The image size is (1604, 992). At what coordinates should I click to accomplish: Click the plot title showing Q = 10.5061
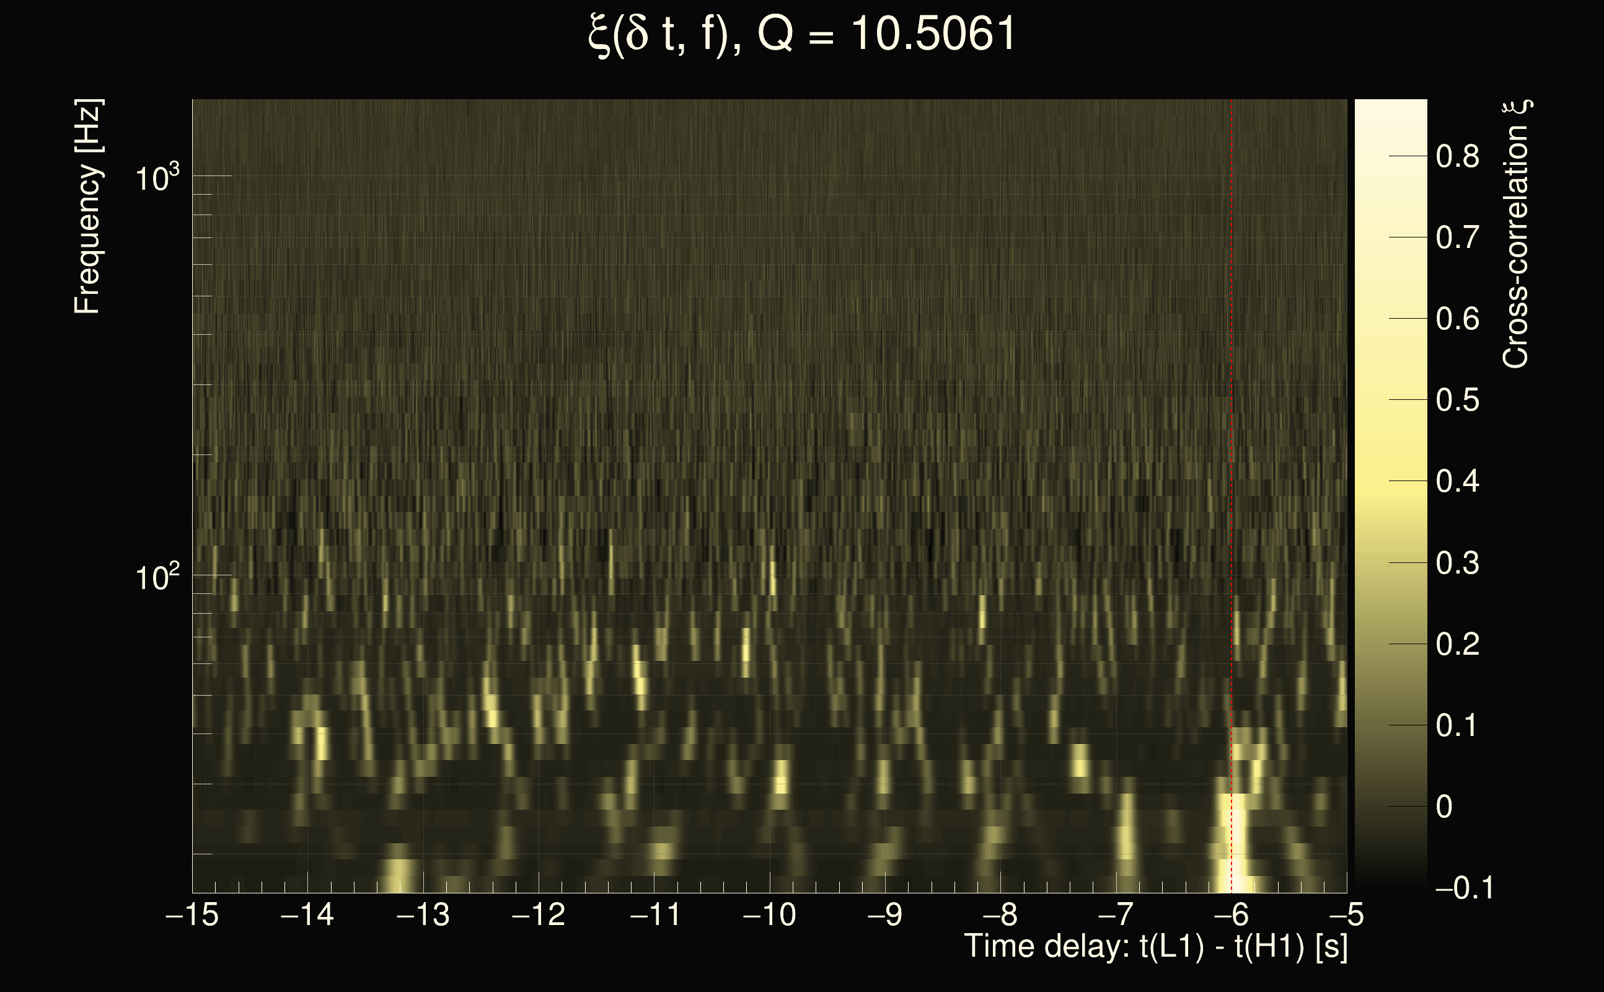tap(801, 34)
